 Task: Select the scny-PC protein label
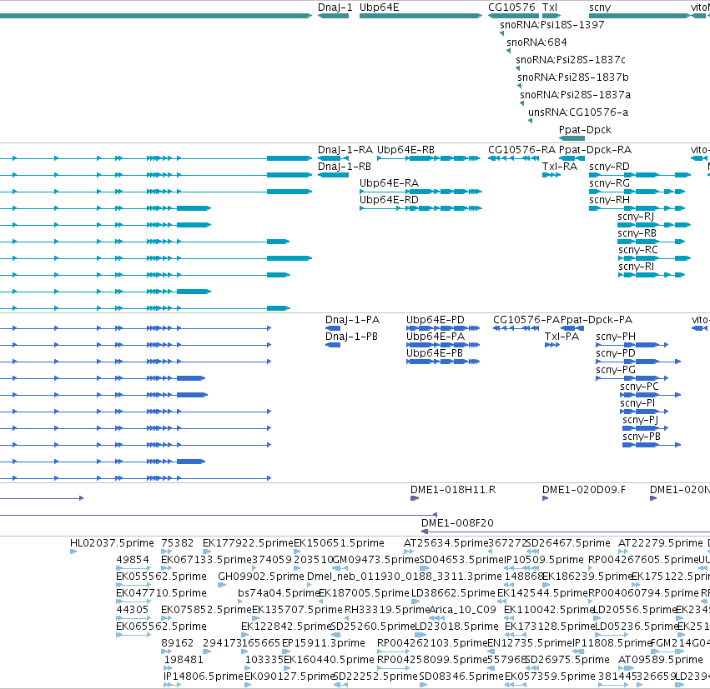tap(639, 387)
